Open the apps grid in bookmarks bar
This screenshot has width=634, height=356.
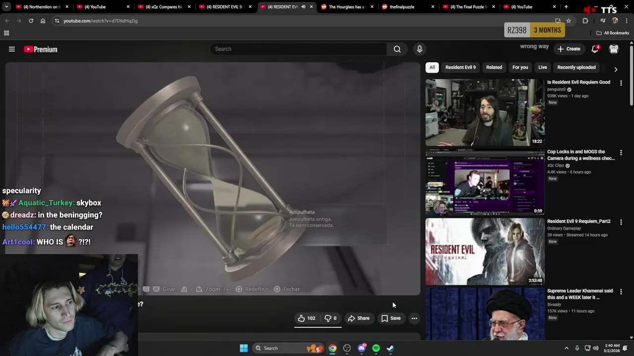point(6,33)
